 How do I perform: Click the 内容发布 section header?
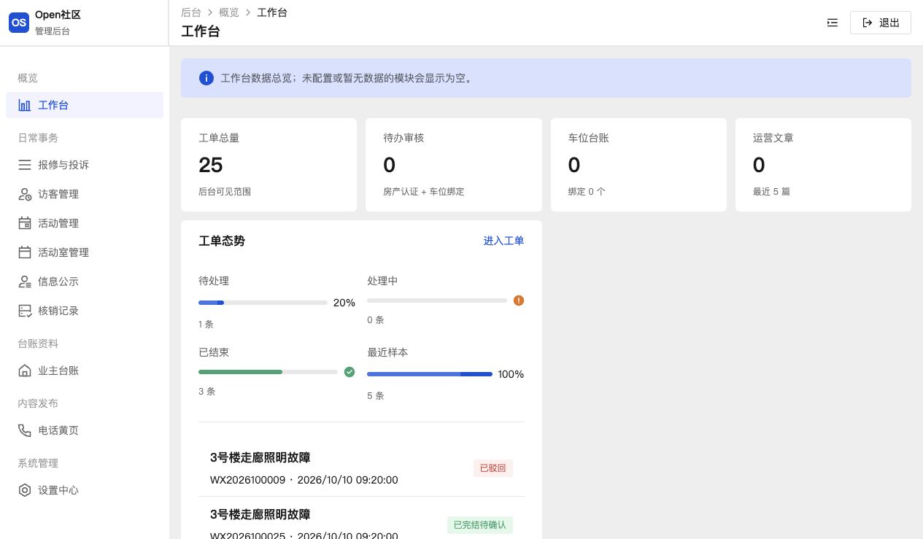pos(38,403)
